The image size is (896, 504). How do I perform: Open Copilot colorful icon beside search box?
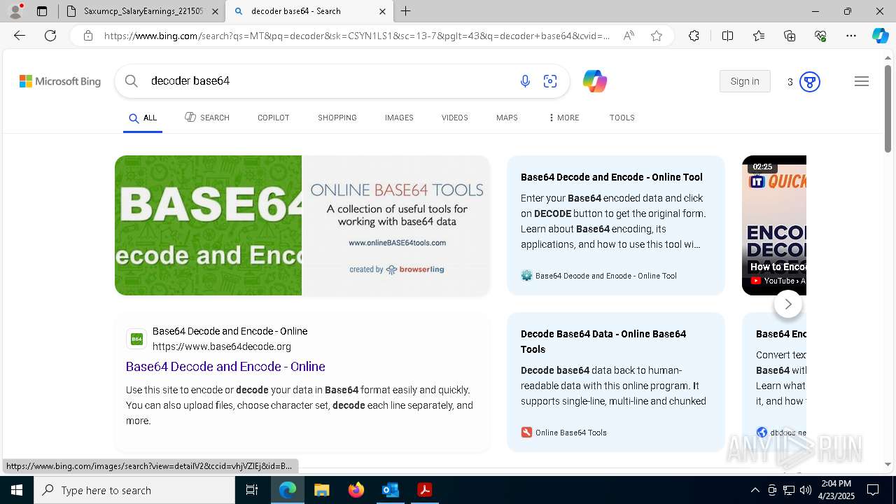594,81
